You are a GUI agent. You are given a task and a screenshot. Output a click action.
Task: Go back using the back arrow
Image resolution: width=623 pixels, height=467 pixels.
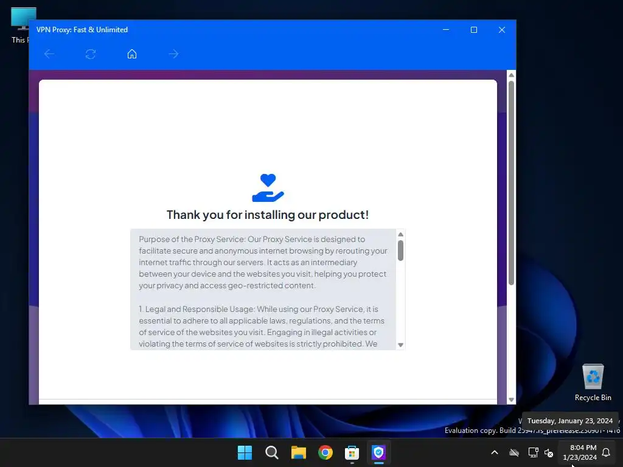click(x=49, y=54)
